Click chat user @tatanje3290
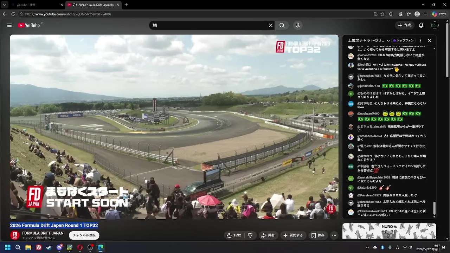Screen dimensions: 450x253 (367, 188)
